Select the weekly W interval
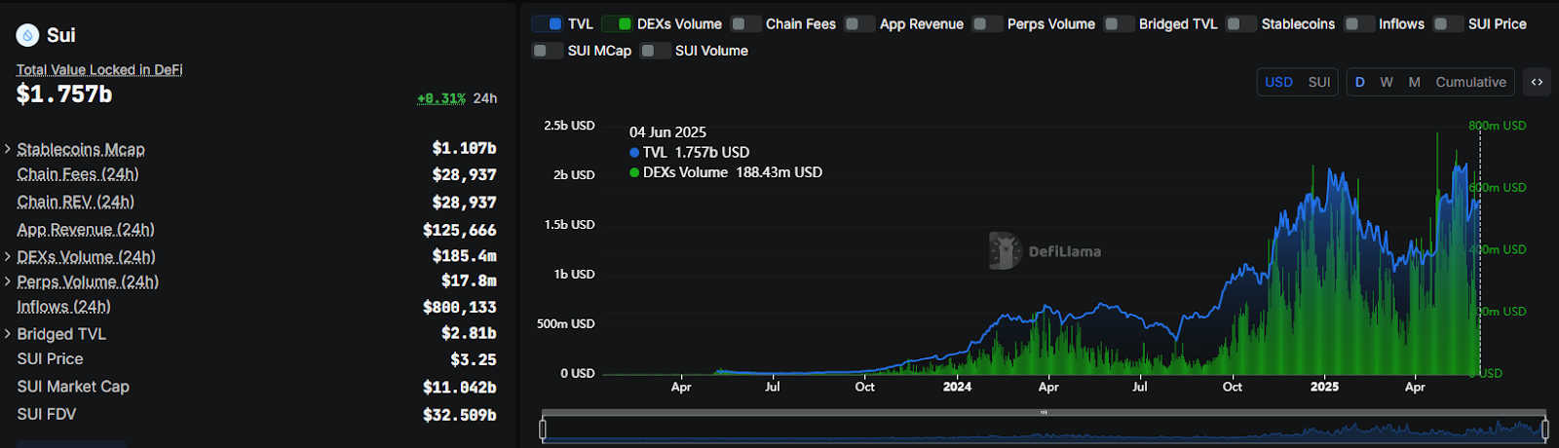 1387,82
